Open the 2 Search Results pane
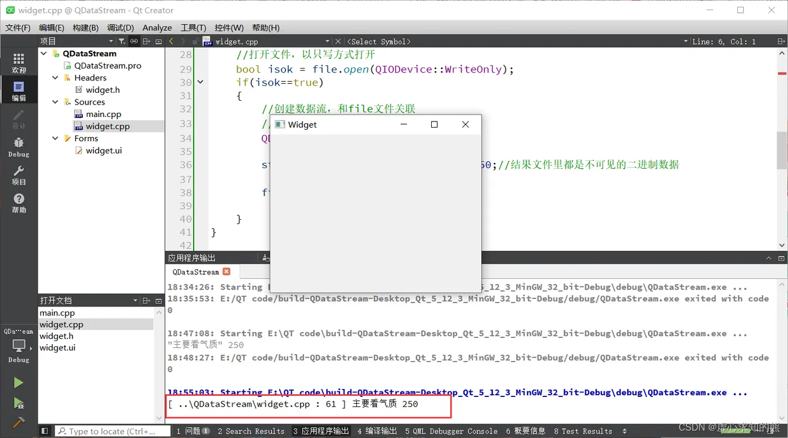Image resolution: width=788 pixels, height=438 pixels. [x=251, y=431]
